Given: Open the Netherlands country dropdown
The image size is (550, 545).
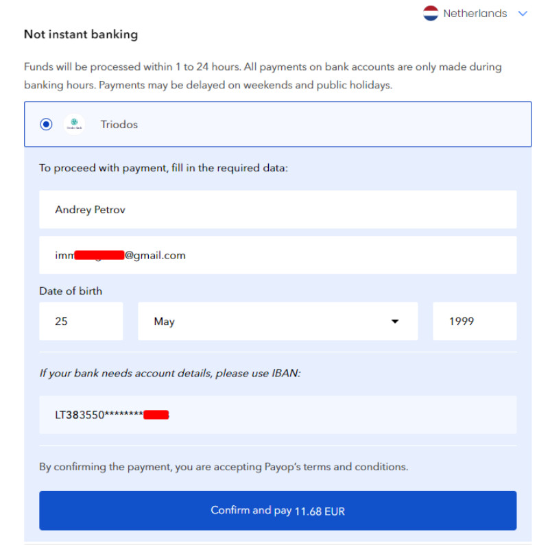Looking at the screenshot, I should pos(475,13).
